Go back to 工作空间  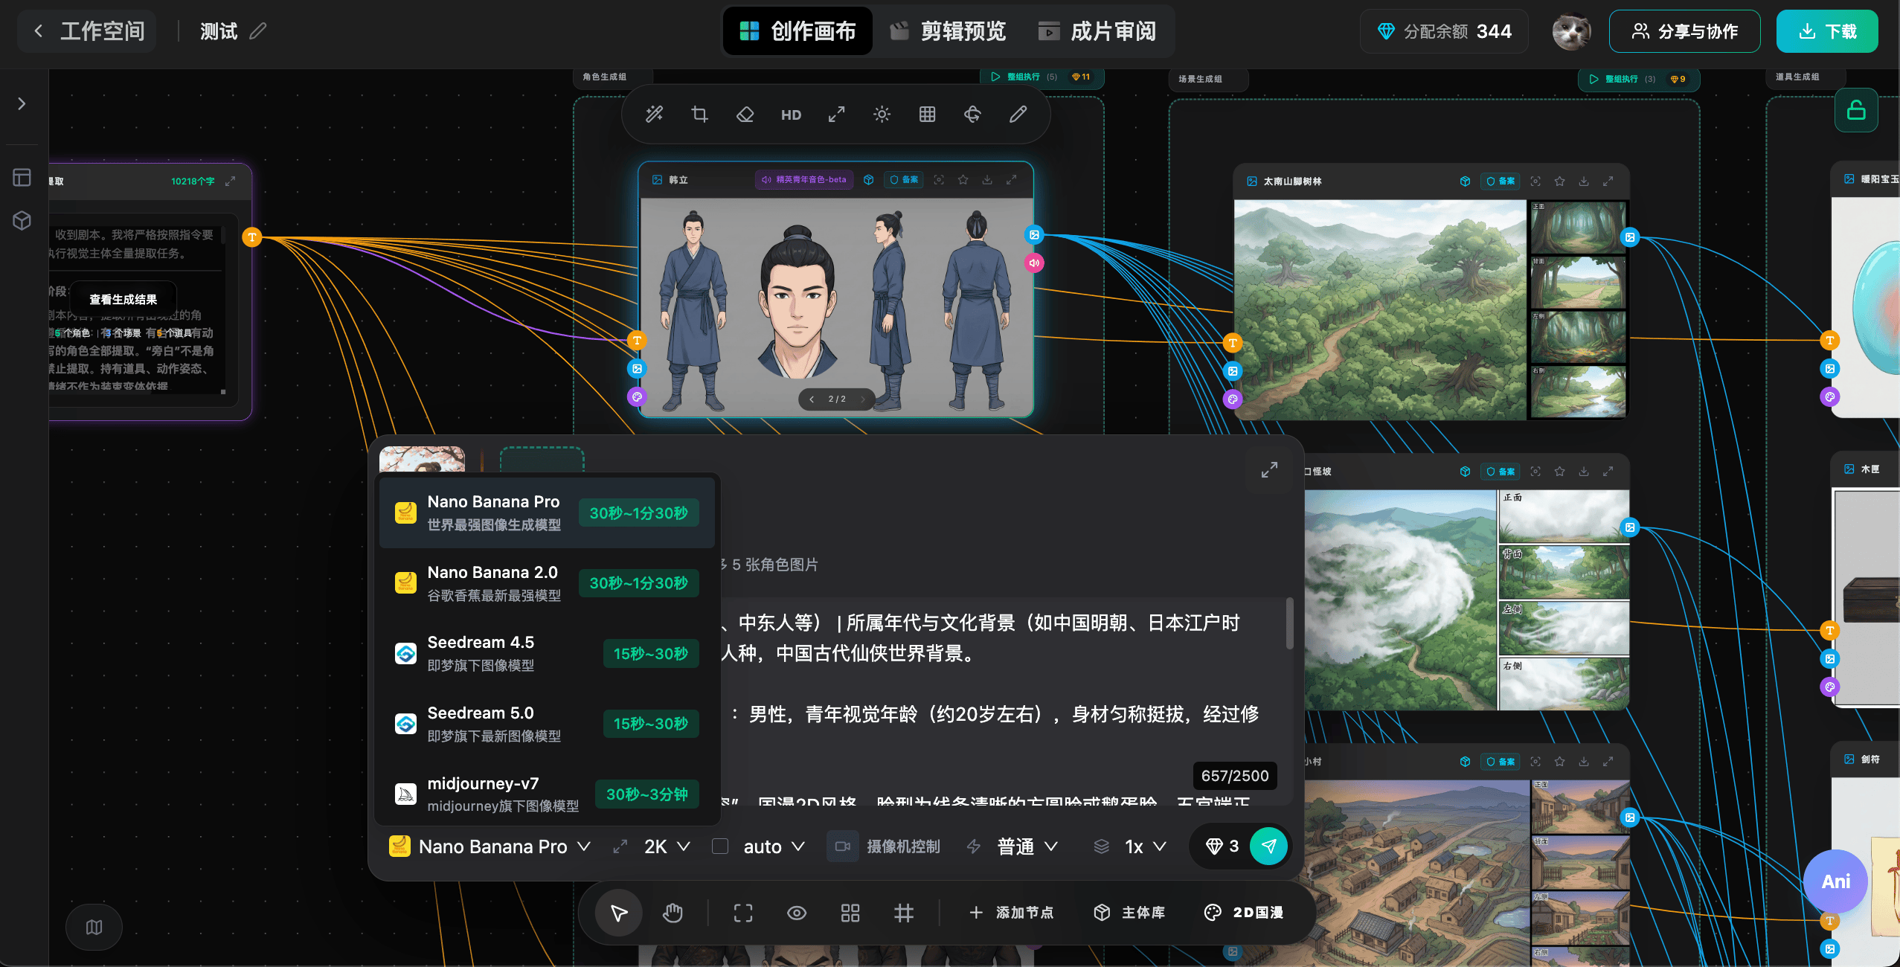click(x=88, y=31)
